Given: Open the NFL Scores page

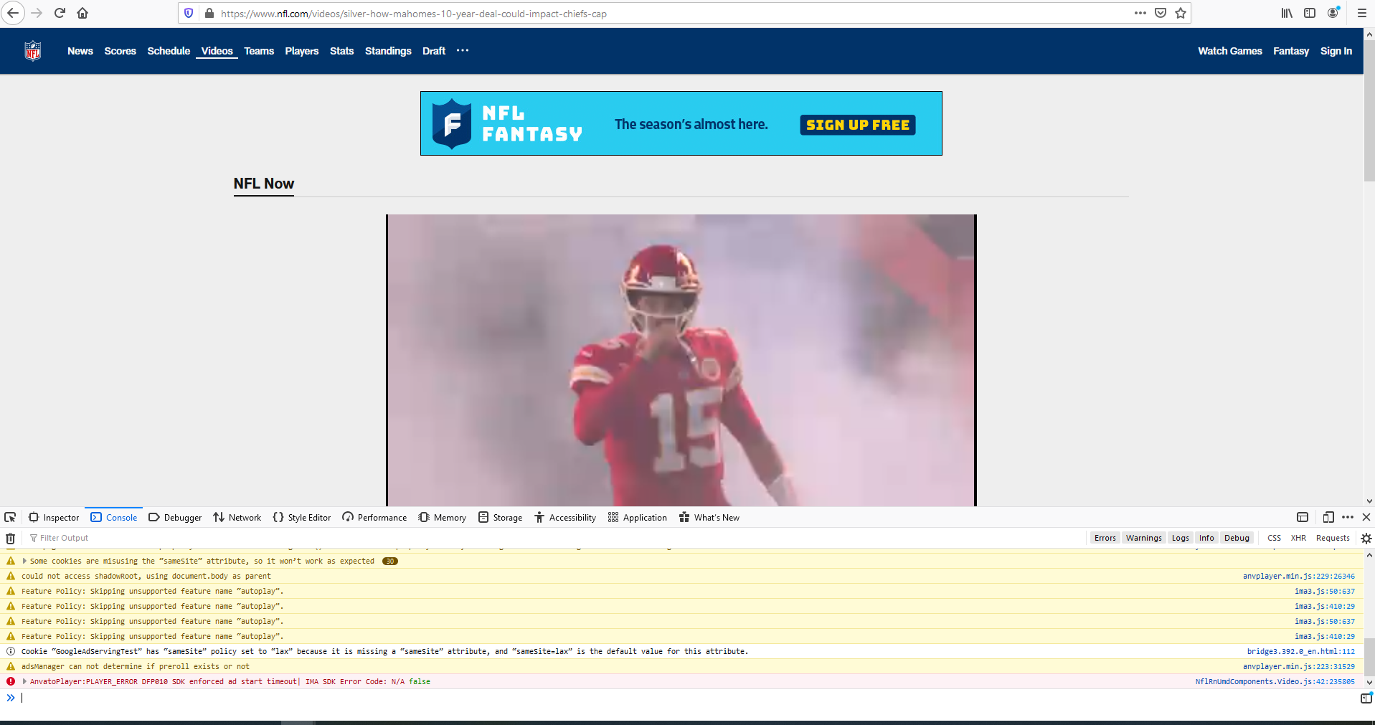Looking at the screenshot, I should pyautogui.click(x=119, y=51).
